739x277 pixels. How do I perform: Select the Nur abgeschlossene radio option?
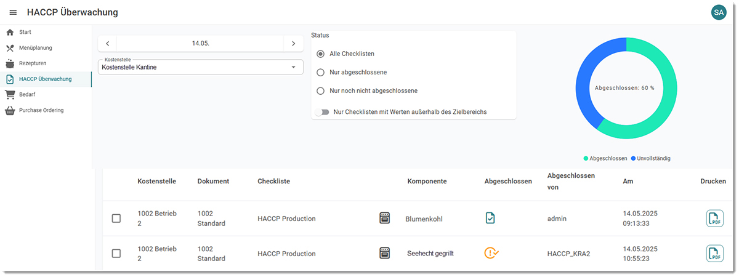click(x=320, y=72)
